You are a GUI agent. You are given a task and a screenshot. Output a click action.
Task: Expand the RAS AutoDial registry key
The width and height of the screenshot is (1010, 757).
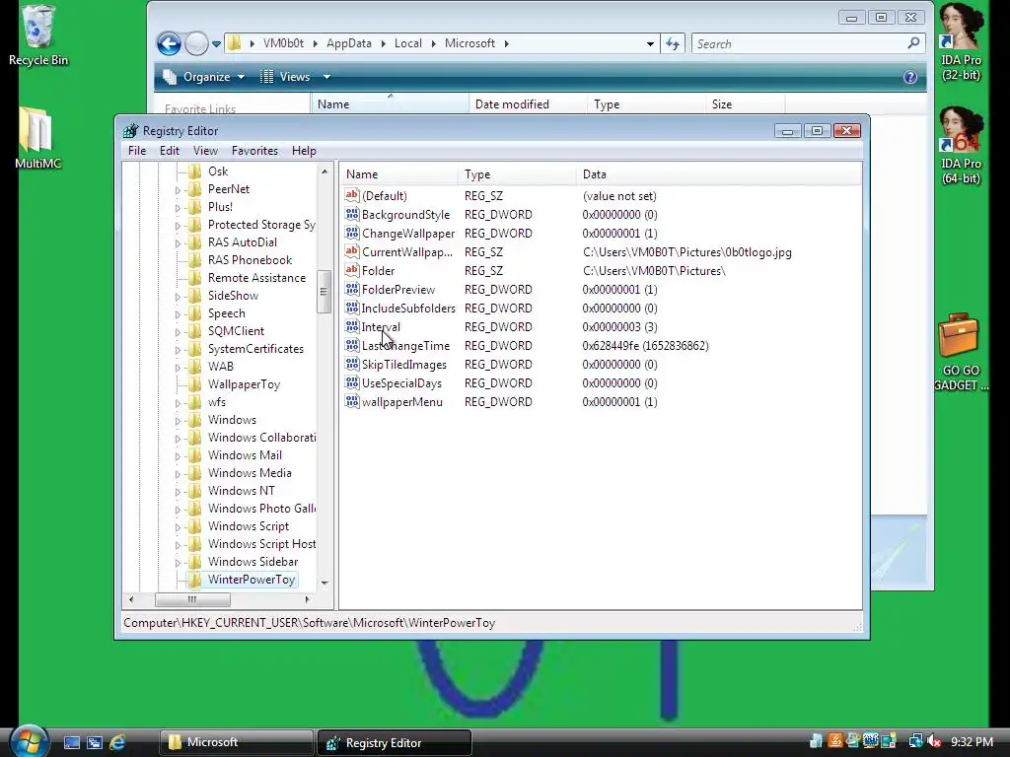(178, 243)
